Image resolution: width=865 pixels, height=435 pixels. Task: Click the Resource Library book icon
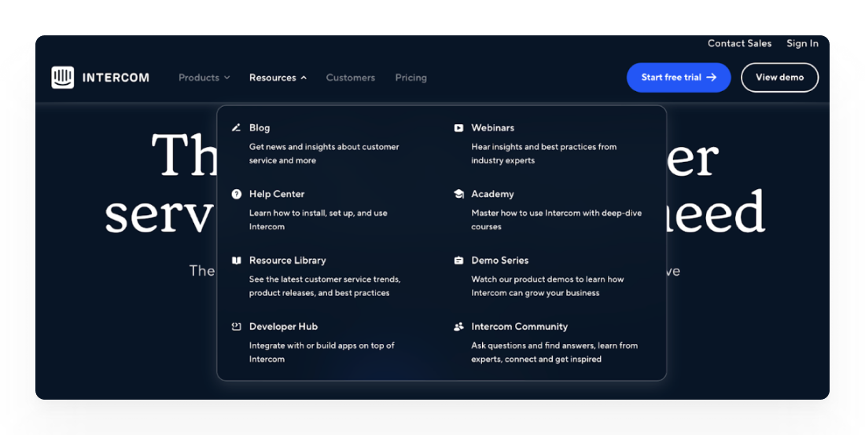click(x=237, y=261)
